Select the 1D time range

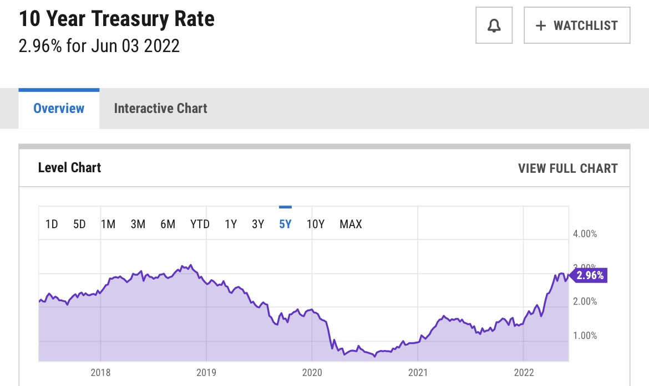(x=52, y=224)
